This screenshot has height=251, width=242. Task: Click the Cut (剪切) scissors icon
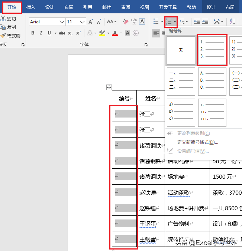coord(3,19)
